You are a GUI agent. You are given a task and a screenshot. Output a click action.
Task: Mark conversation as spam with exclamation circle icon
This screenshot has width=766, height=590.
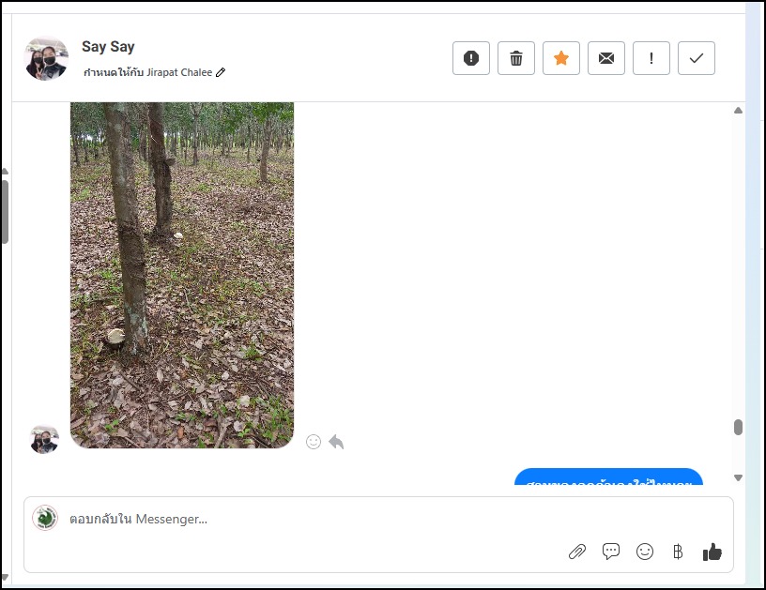(x=471, y=58)
